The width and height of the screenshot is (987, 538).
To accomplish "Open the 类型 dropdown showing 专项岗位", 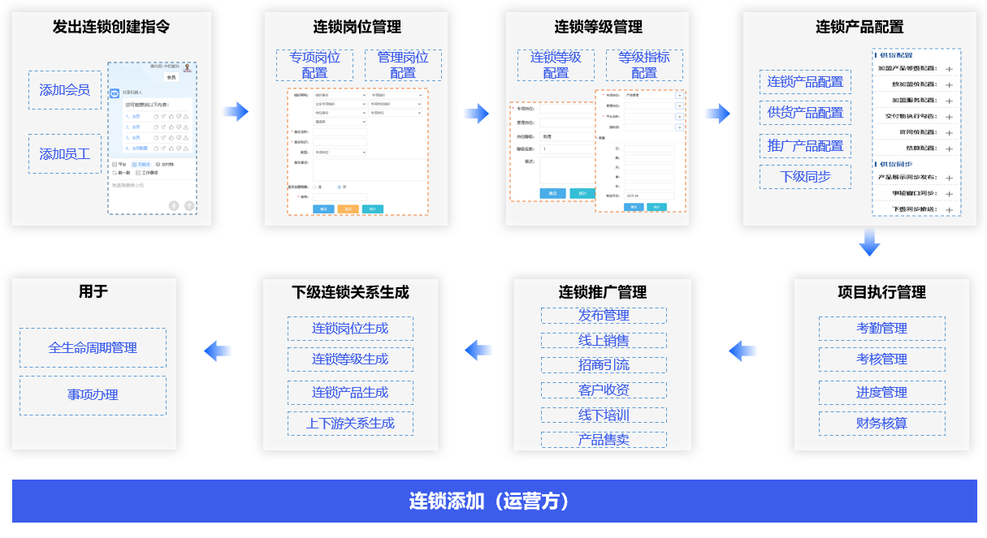I will (x=340, y=152).
